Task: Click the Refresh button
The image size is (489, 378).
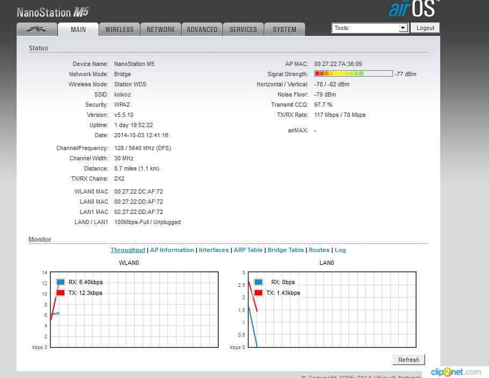Action: [409, 360]
